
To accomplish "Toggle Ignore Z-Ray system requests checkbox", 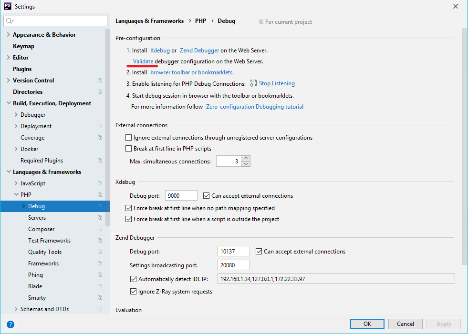I will [x=134, y=292].
